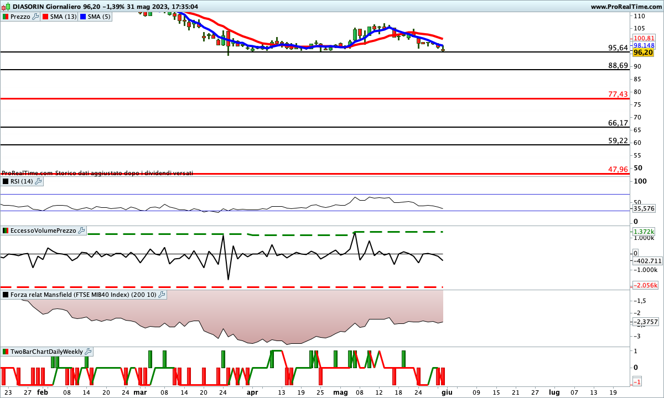Select the Forza relat Mansfield indicator label
The image size is (664, 398).
[84, 295]
